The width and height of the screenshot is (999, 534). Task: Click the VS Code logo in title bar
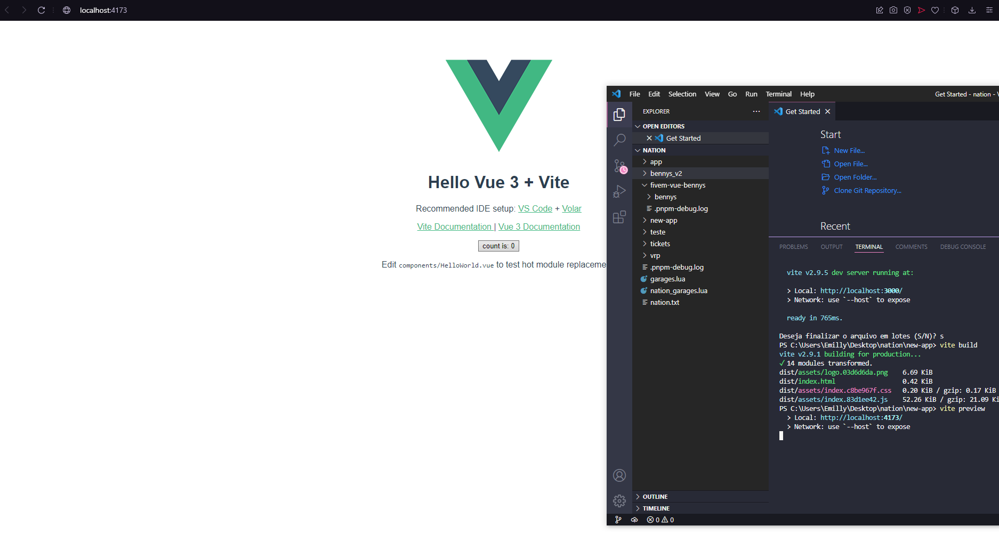coord(617,94)
